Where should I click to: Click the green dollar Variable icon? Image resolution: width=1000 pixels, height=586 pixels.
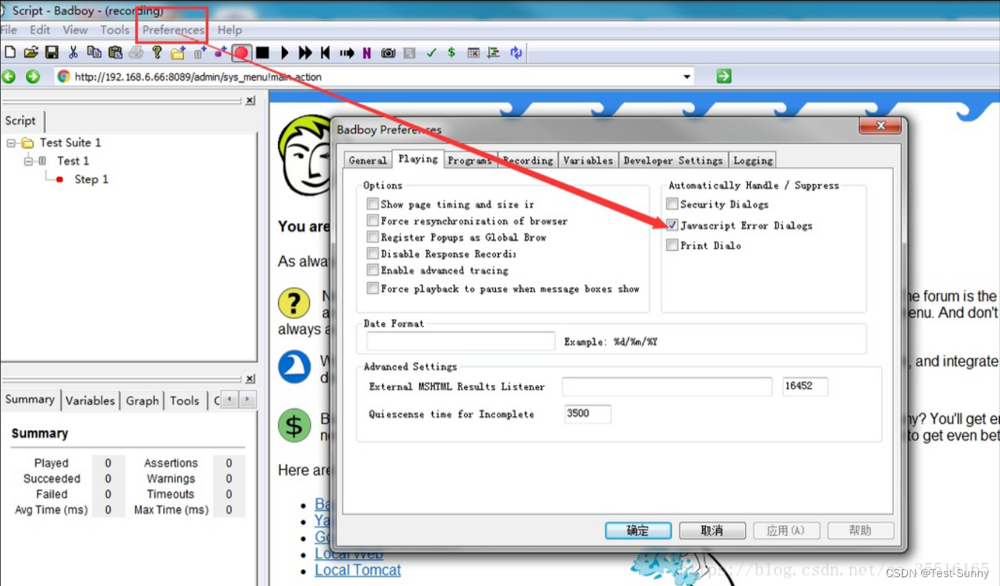pyautogui.click(x=451, y=53)
